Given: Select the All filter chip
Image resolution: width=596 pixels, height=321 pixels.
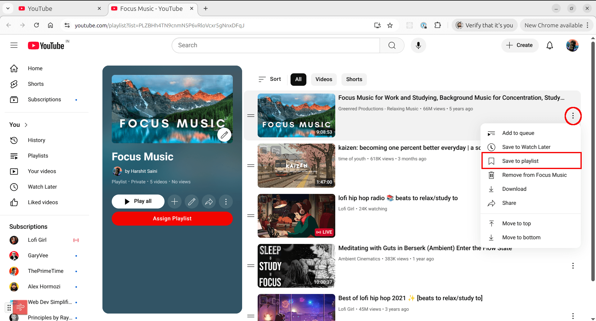Looking at the screenshot, I should click(298, 79).
